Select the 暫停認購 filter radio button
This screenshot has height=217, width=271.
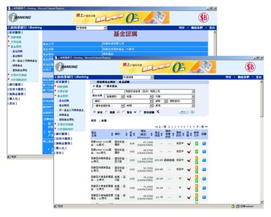[x=141, y=112]
